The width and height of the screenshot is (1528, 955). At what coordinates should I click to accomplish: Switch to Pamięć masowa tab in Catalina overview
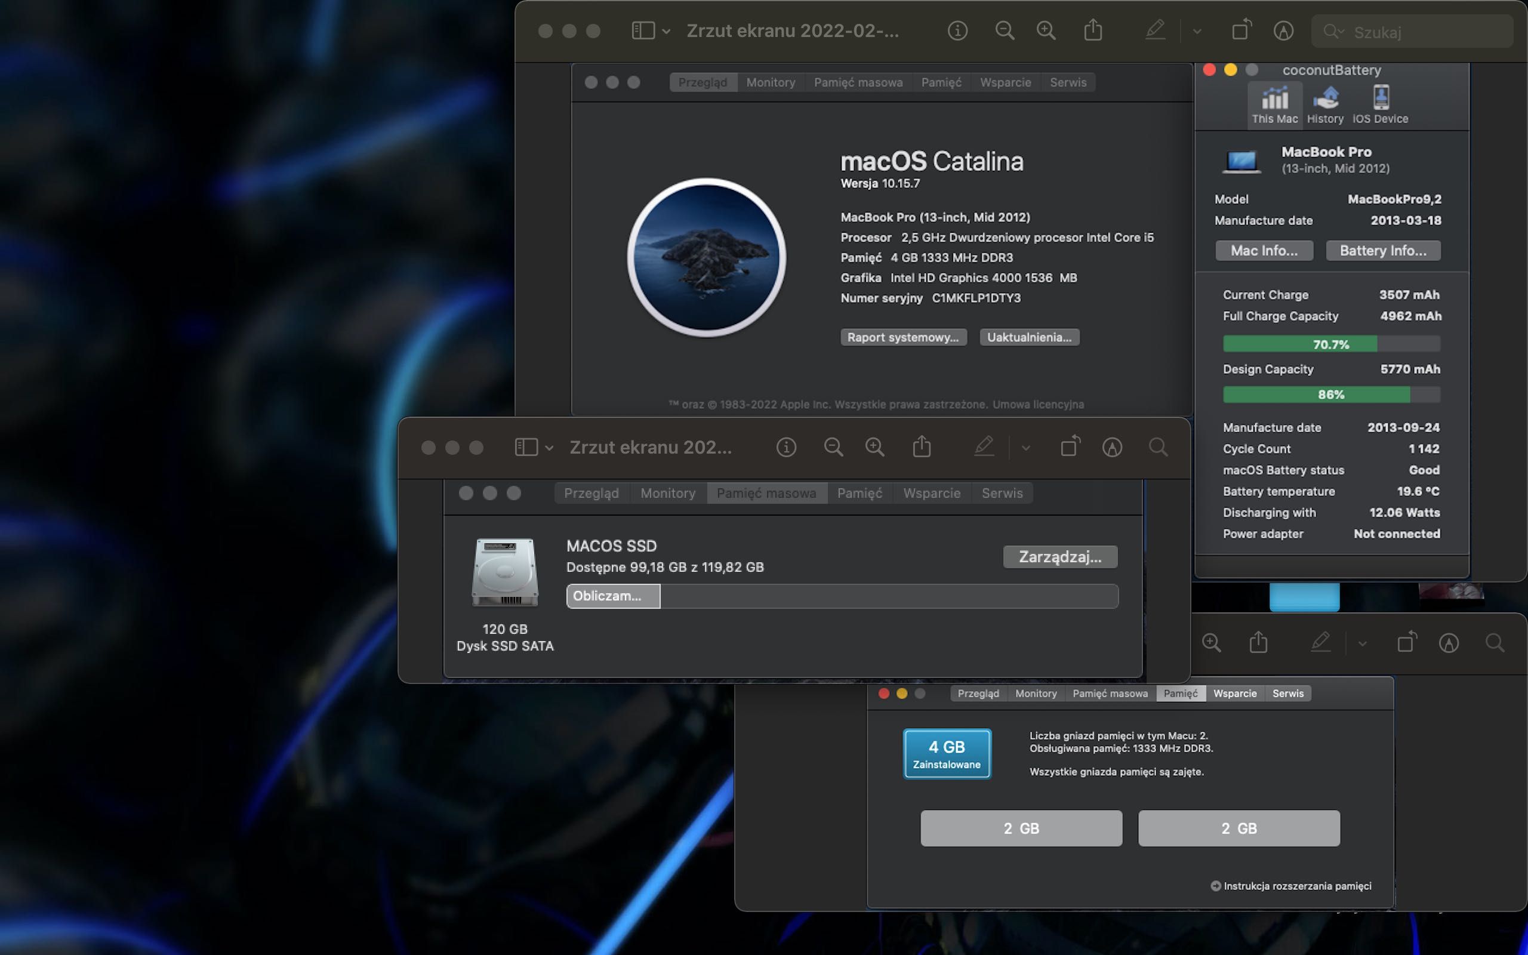click(858, 82)
